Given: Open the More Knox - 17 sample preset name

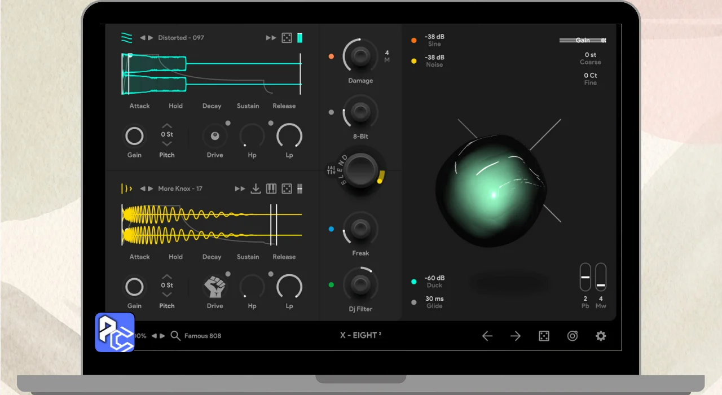Looking at the screenshot, I should pyautogui.click(x=180, y=188).
